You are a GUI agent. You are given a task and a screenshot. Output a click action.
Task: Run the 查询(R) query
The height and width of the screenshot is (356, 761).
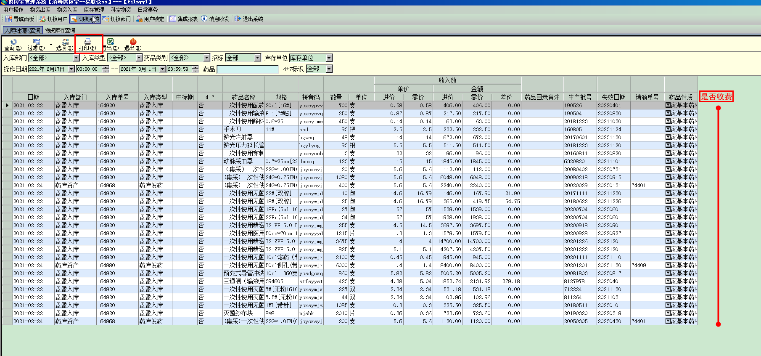click(x=13, y=45)
